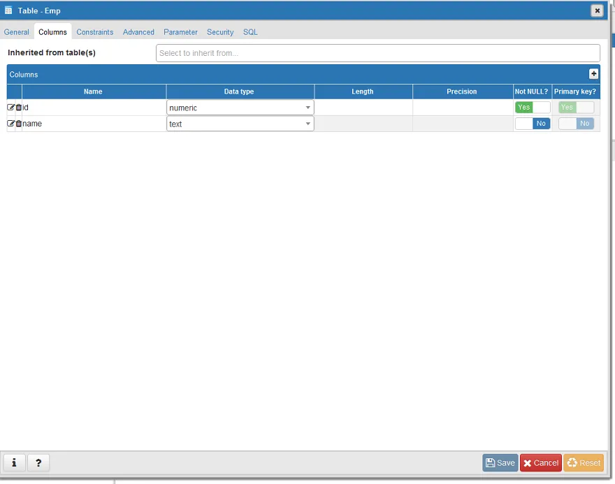This screenshot has height=484, width=615.
Task: Click the table icon in title bar
Action: pos(8,10)
